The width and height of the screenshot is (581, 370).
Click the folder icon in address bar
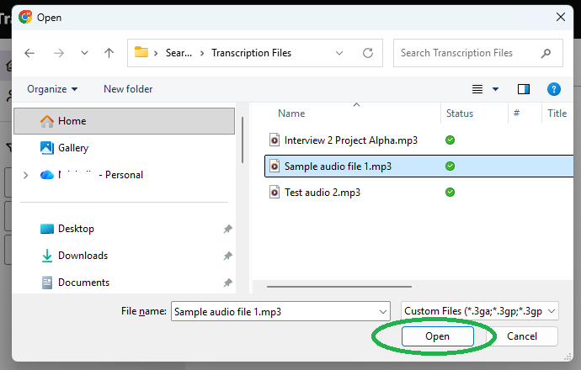click(141, 52)
